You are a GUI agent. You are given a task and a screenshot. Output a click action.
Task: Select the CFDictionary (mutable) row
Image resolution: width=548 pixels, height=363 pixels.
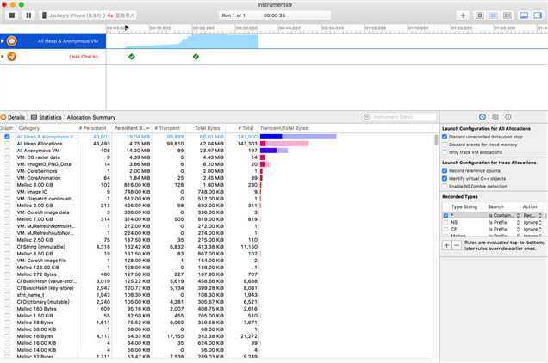click(x=216, y=302)
